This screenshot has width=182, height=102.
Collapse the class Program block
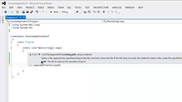pos(11,42)
